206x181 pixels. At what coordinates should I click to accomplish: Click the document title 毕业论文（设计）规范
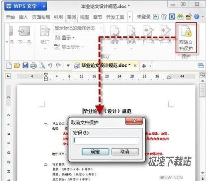point(107,111)
